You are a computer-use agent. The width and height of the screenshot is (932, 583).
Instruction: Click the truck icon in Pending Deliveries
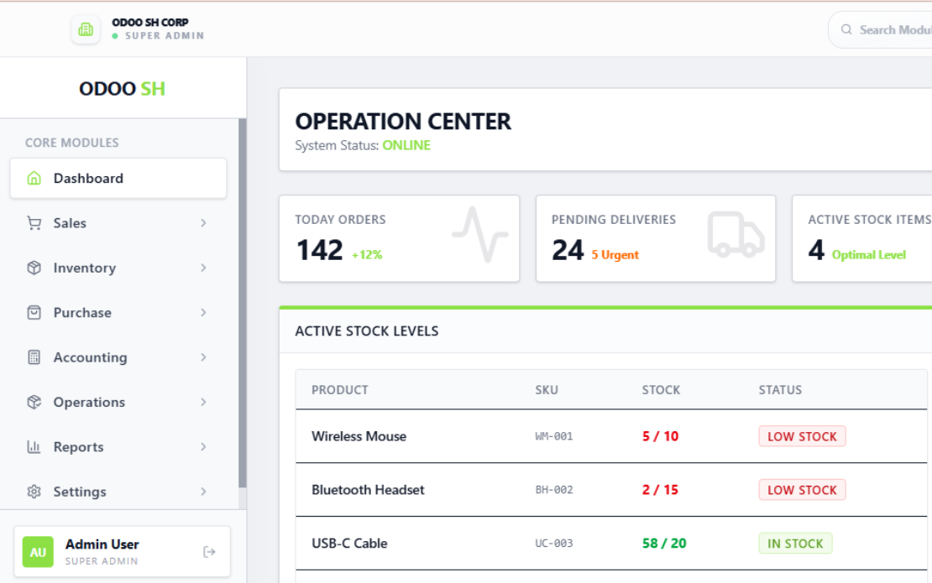[736, 235]
